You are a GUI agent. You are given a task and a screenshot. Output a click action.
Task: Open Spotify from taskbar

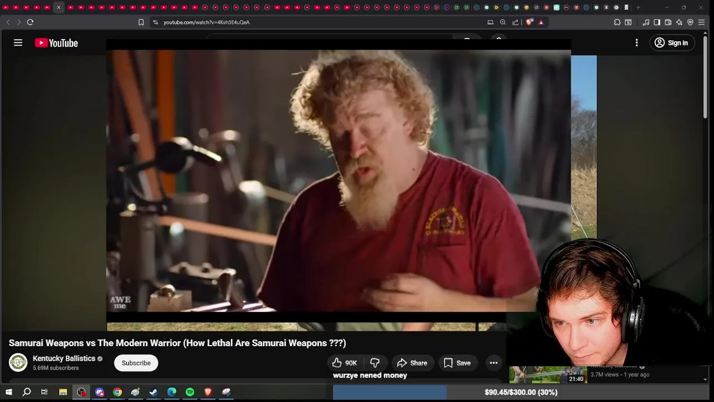tap(190, 393)
